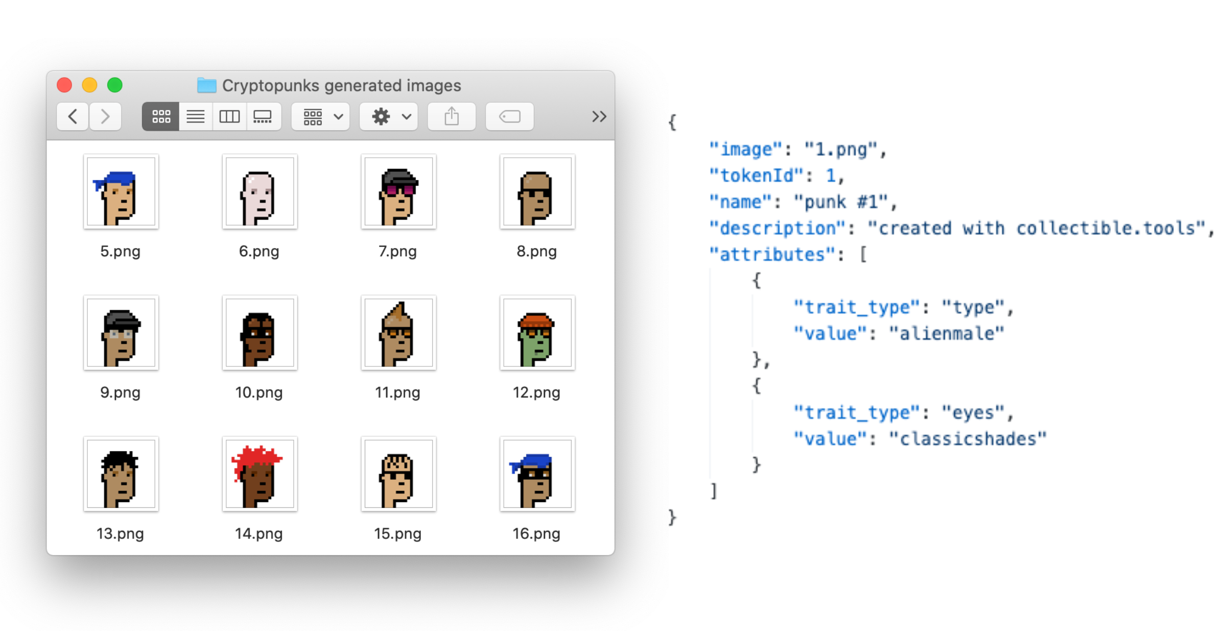
Task: Click the Edit Tags toolbar button
Action: pyautogui.click(x=509, y=117)
